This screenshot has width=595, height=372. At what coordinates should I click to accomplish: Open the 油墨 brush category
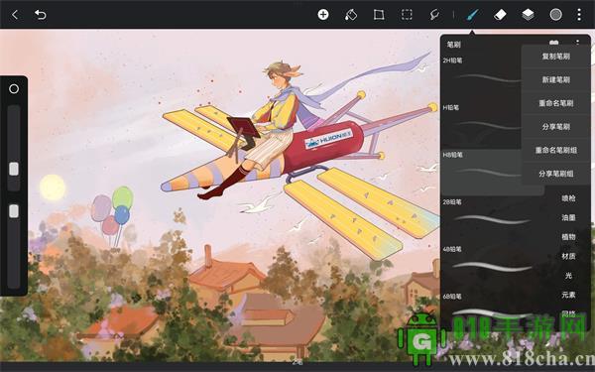pos(568,217)
